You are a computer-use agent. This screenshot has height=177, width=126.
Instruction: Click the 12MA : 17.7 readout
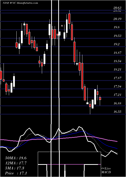(16, 163)
